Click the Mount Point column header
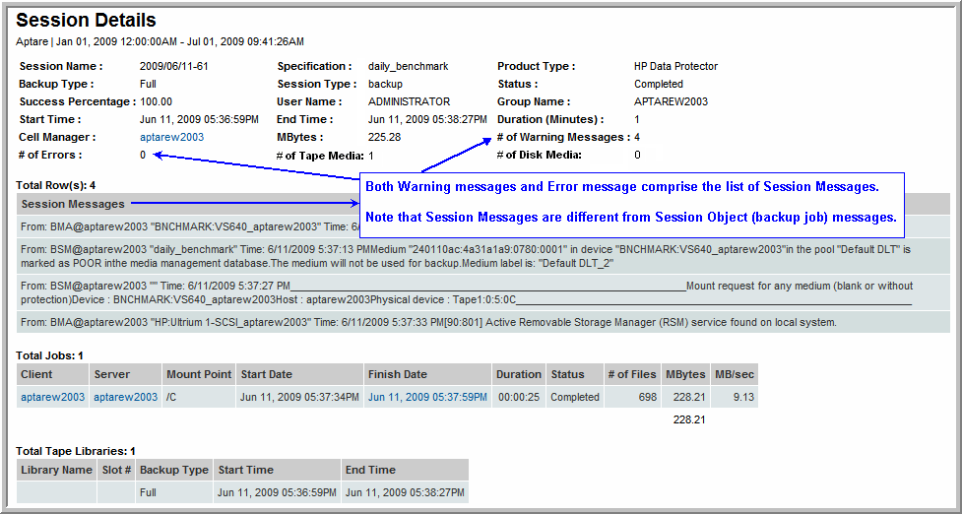This screenshot has height=514, width=962. [199, 374]
